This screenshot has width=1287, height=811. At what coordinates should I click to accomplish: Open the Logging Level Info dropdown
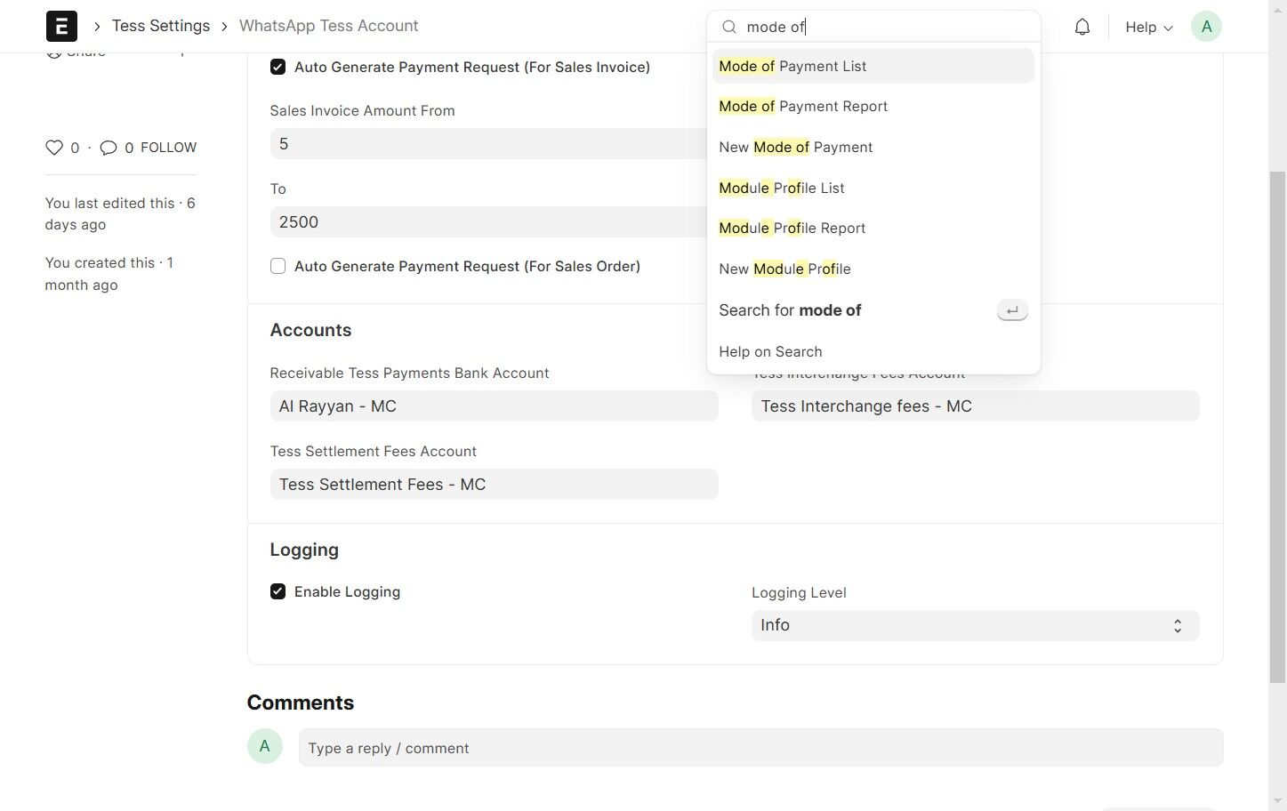tap(975, 625)
